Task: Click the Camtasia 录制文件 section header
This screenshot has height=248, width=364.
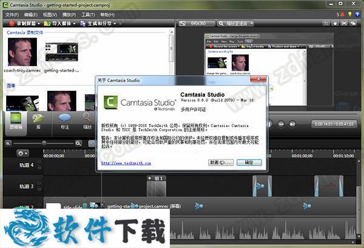Action: (25, 33)
